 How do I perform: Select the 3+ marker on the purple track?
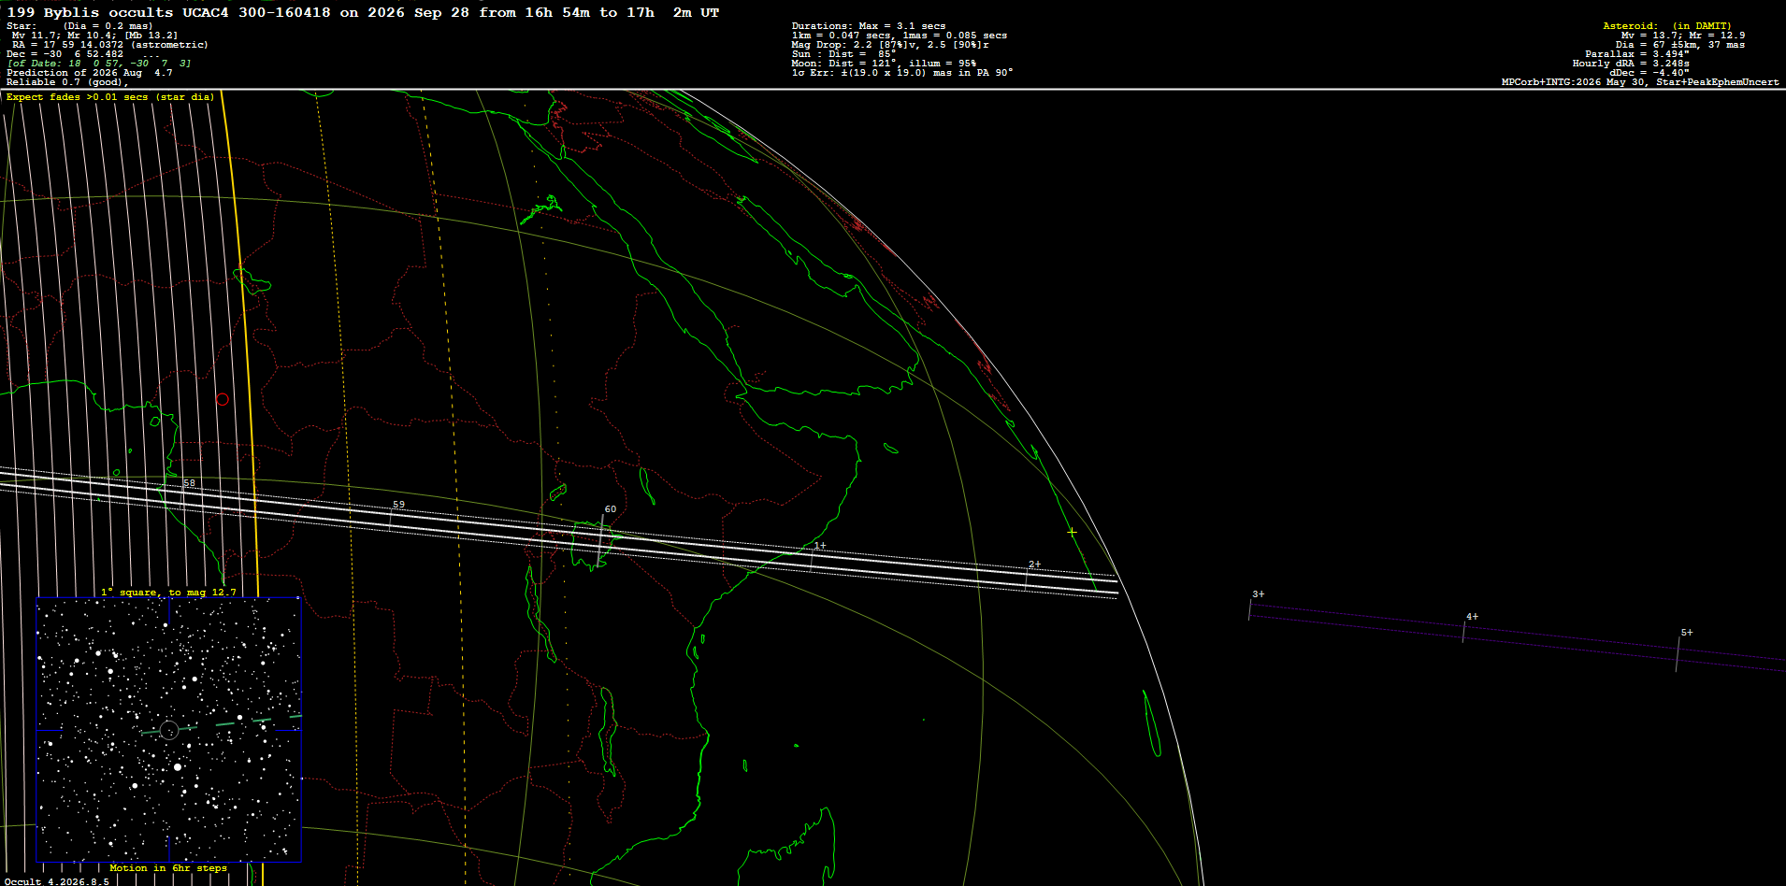1258,594
